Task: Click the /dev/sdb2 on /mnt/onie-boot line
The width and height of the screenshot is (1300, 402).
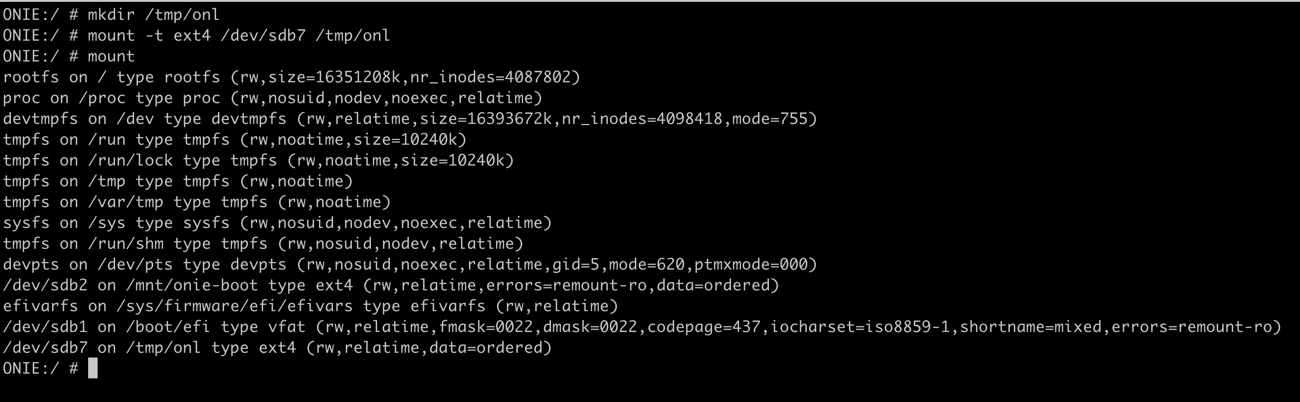Action: click(391, 285)
